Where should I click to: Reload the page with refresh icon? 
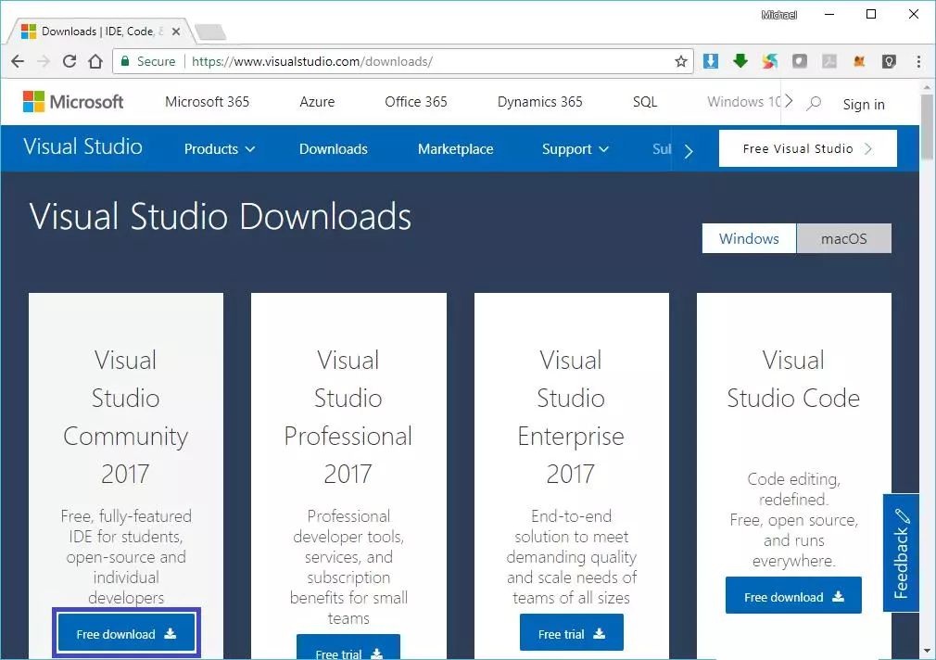tap(70, 61)
